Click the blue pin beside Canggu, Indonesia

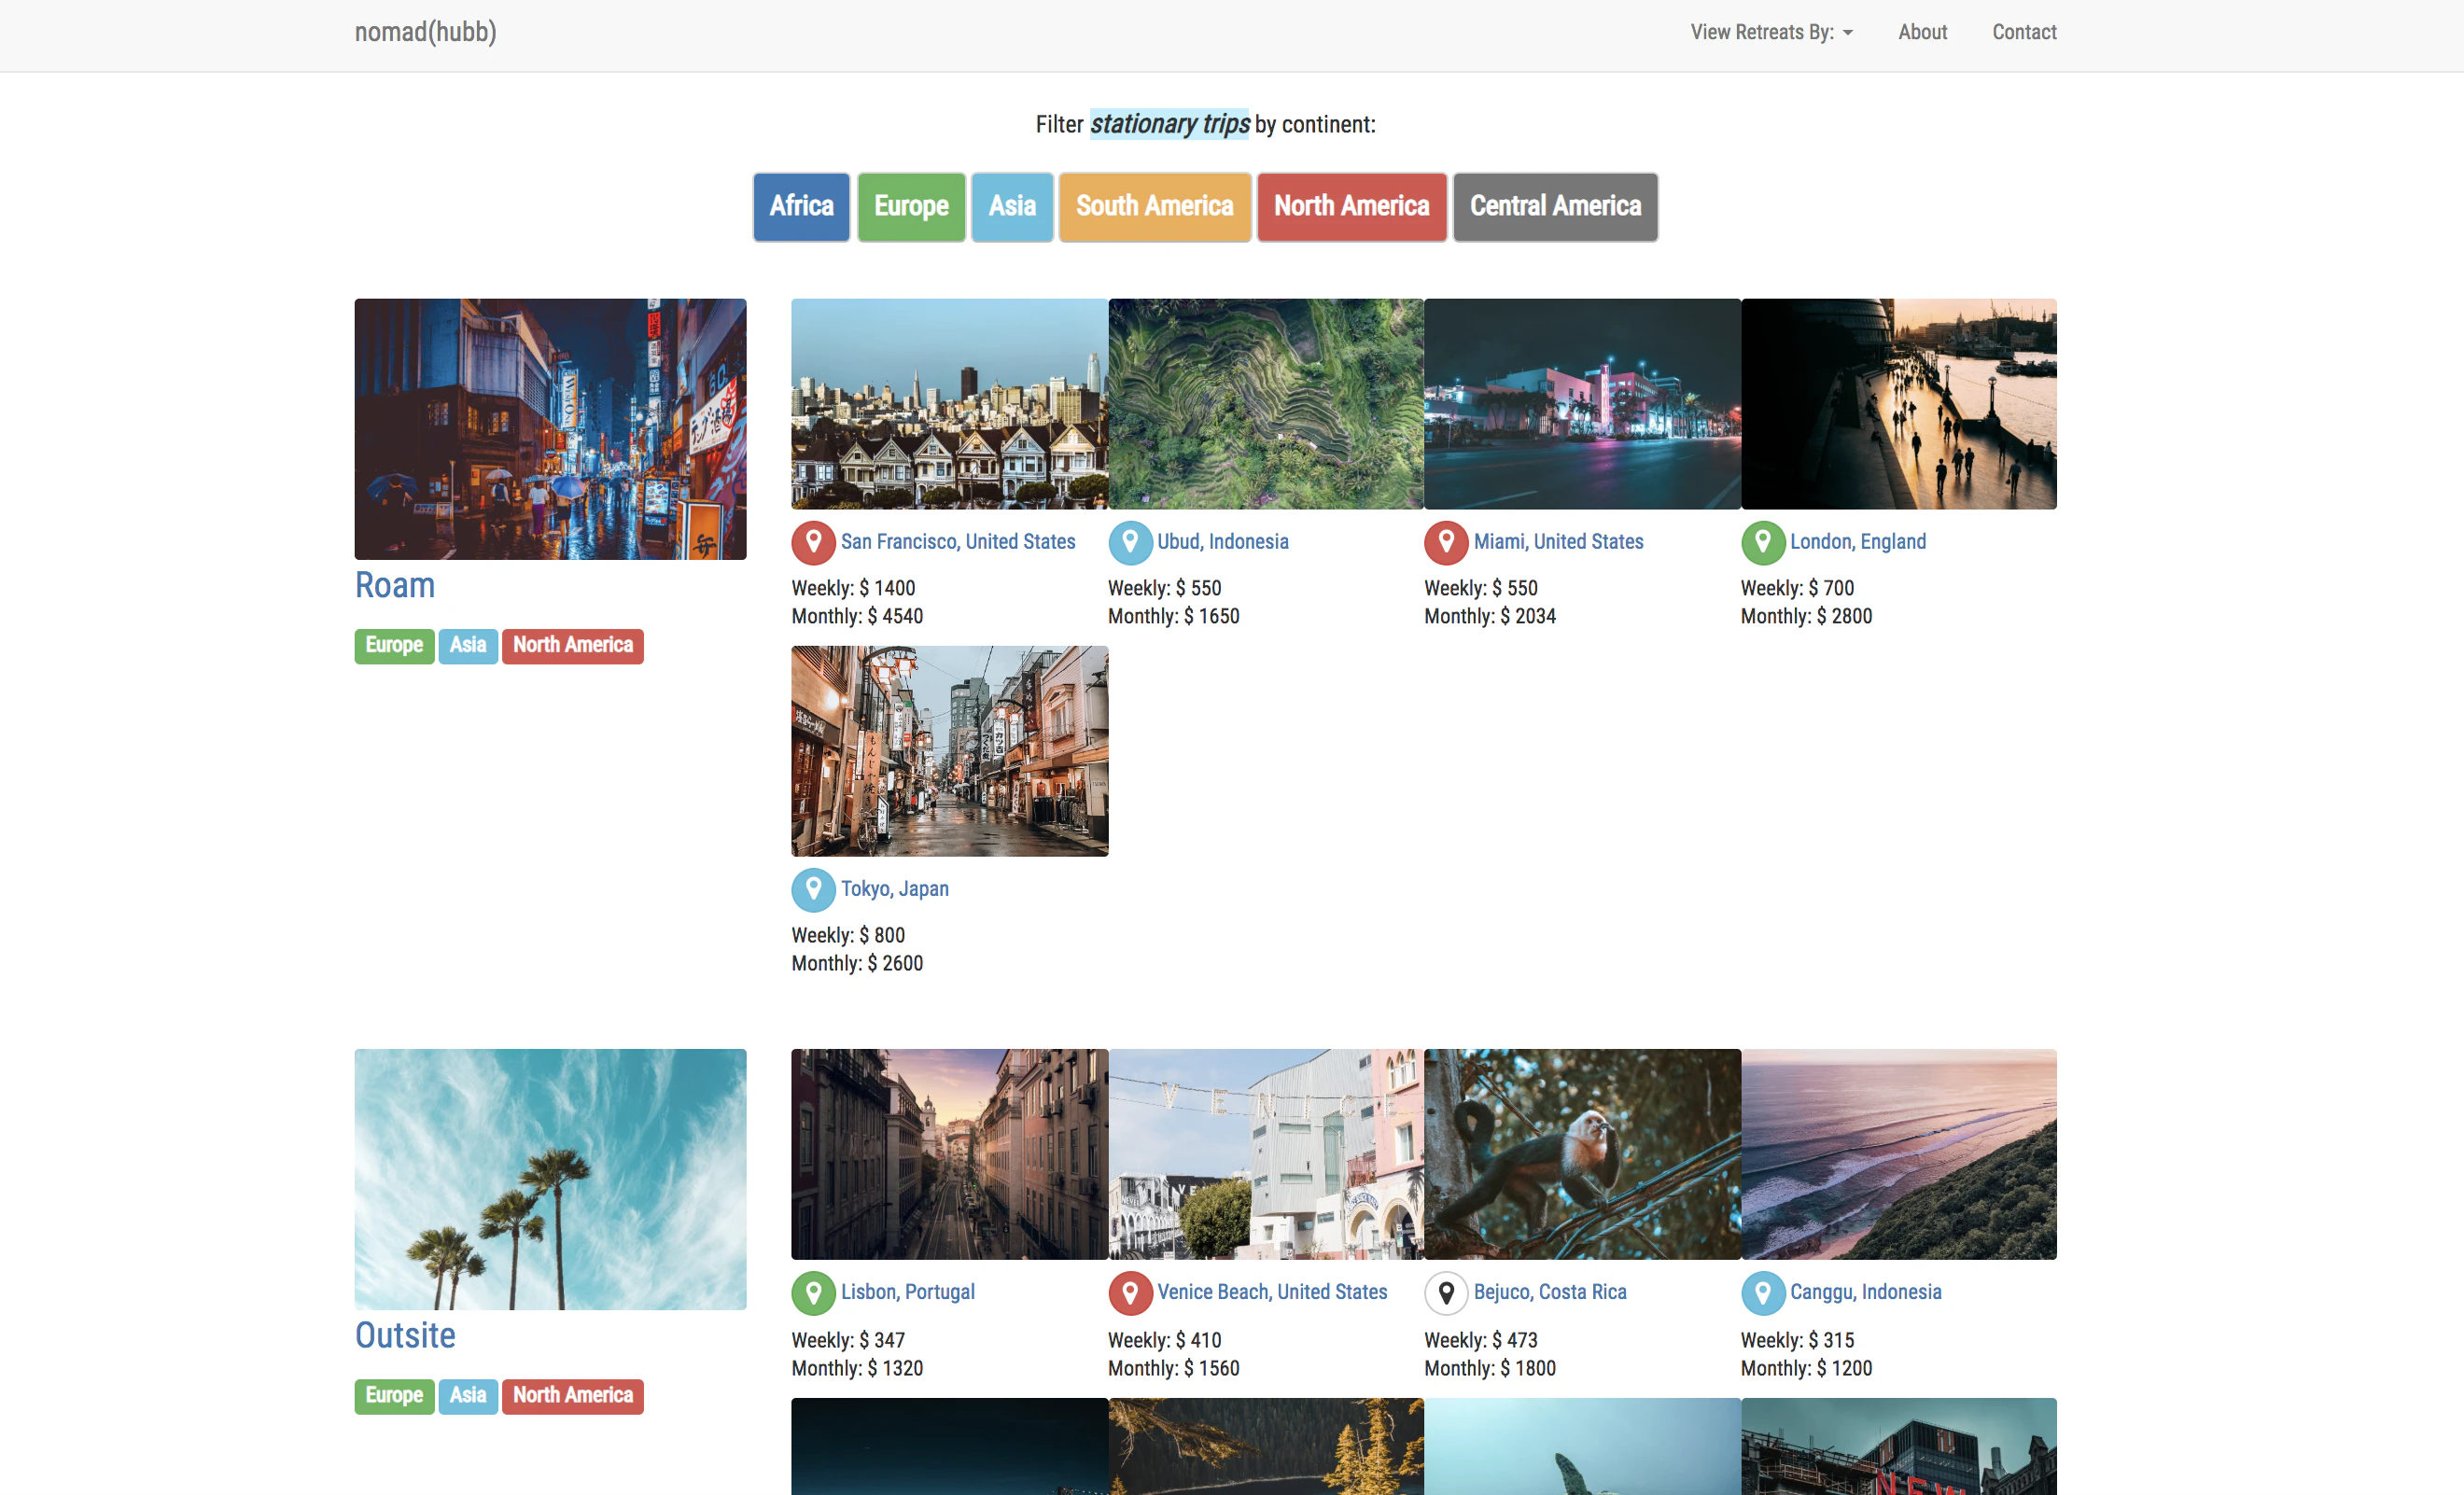click(x=1762, y=1292)
